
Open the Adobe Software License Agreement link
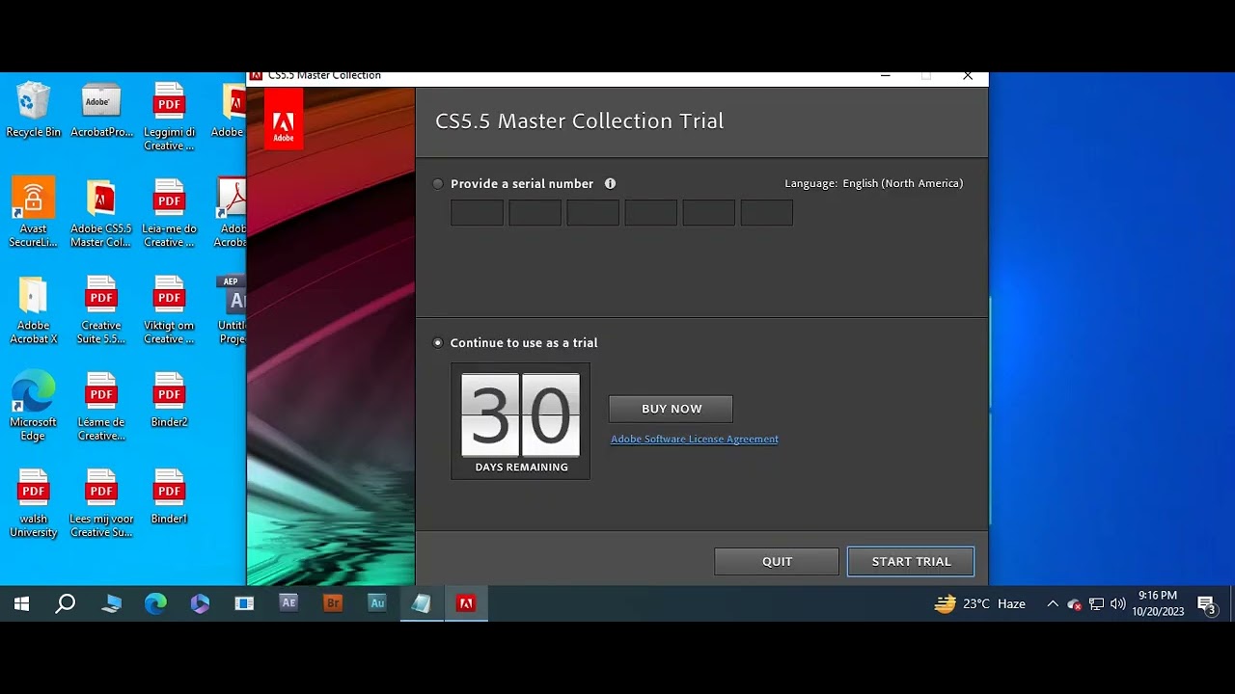pos(694,440)
